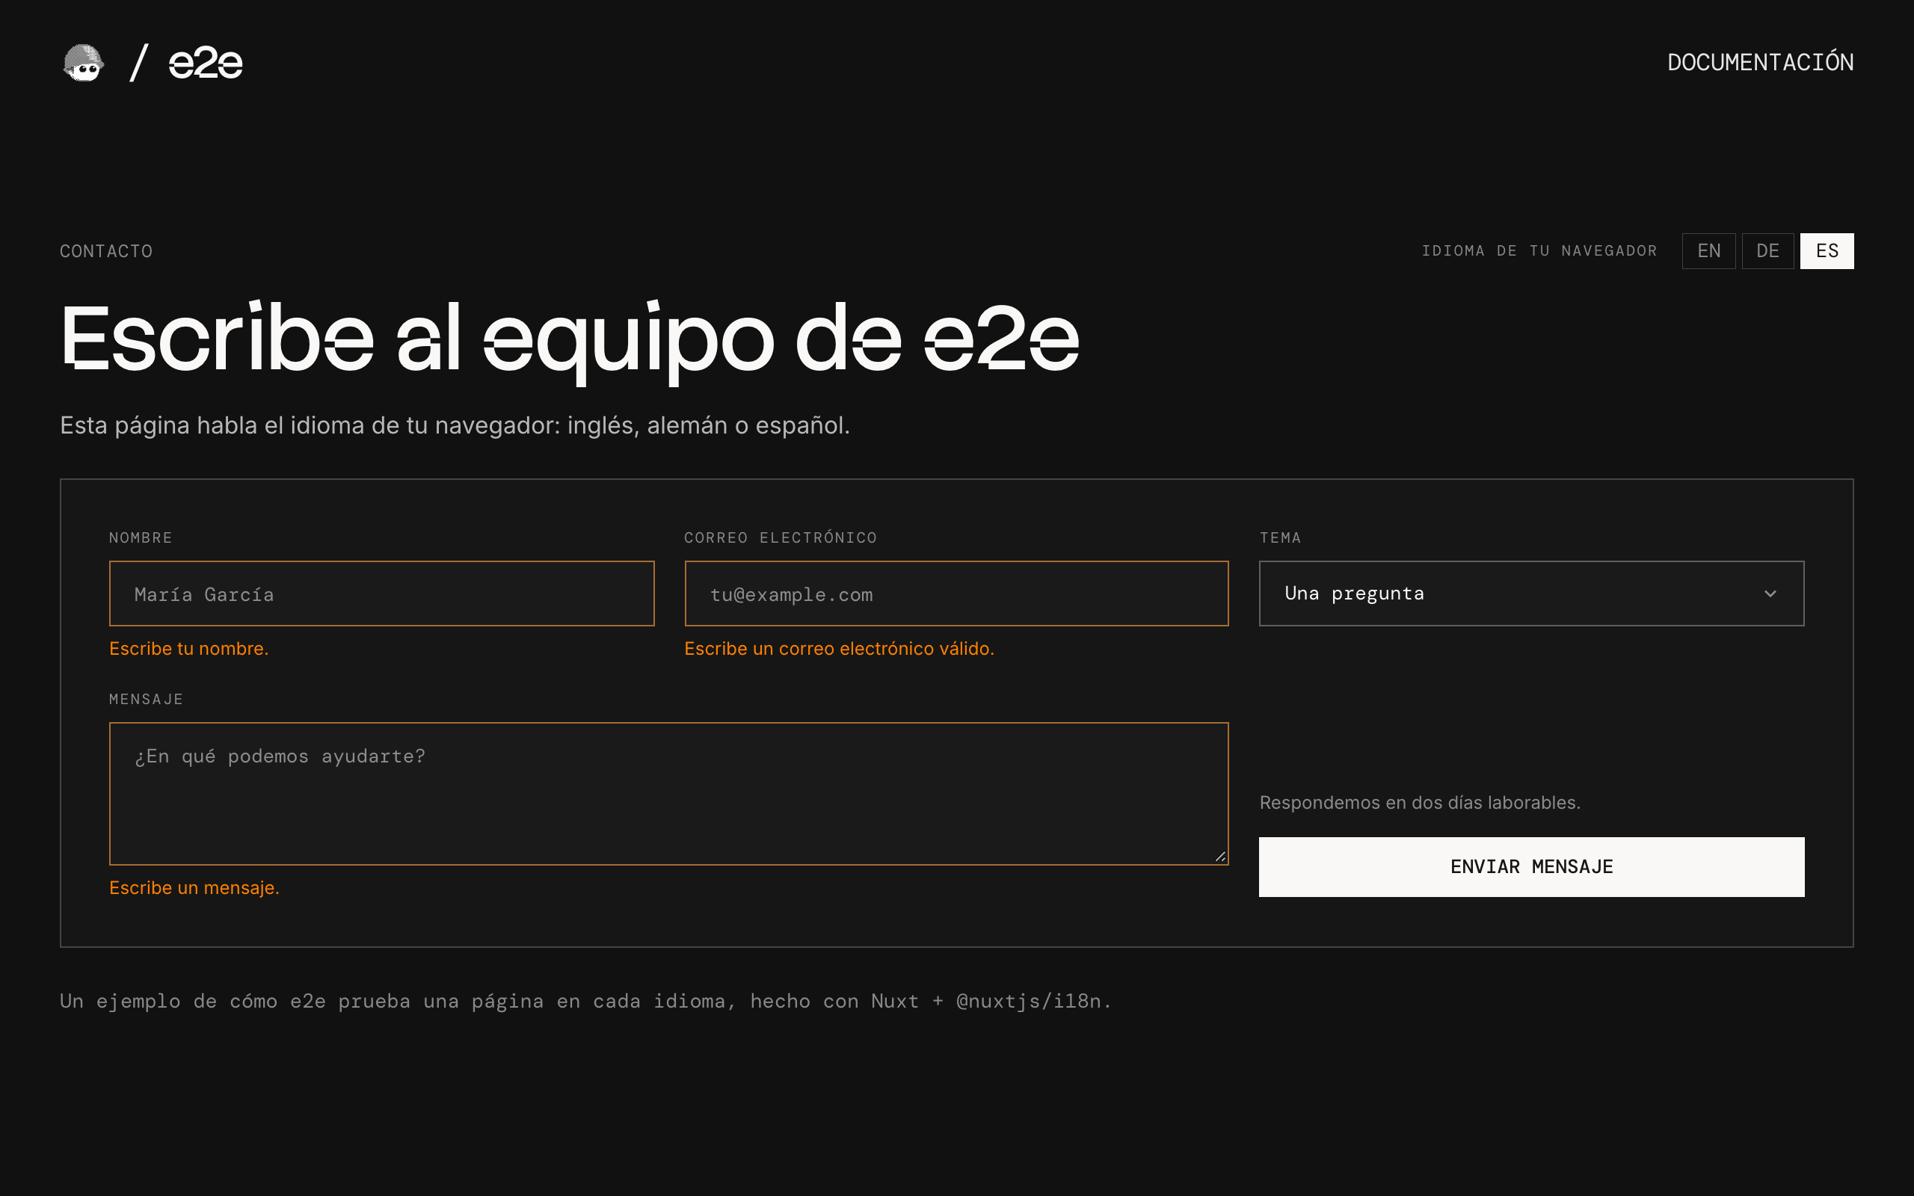The height and width of the screenshot is (1196, 1914).
Task: Open the Tema dropdown showing Una pregunta
Action: click(x=1531, y=594)
